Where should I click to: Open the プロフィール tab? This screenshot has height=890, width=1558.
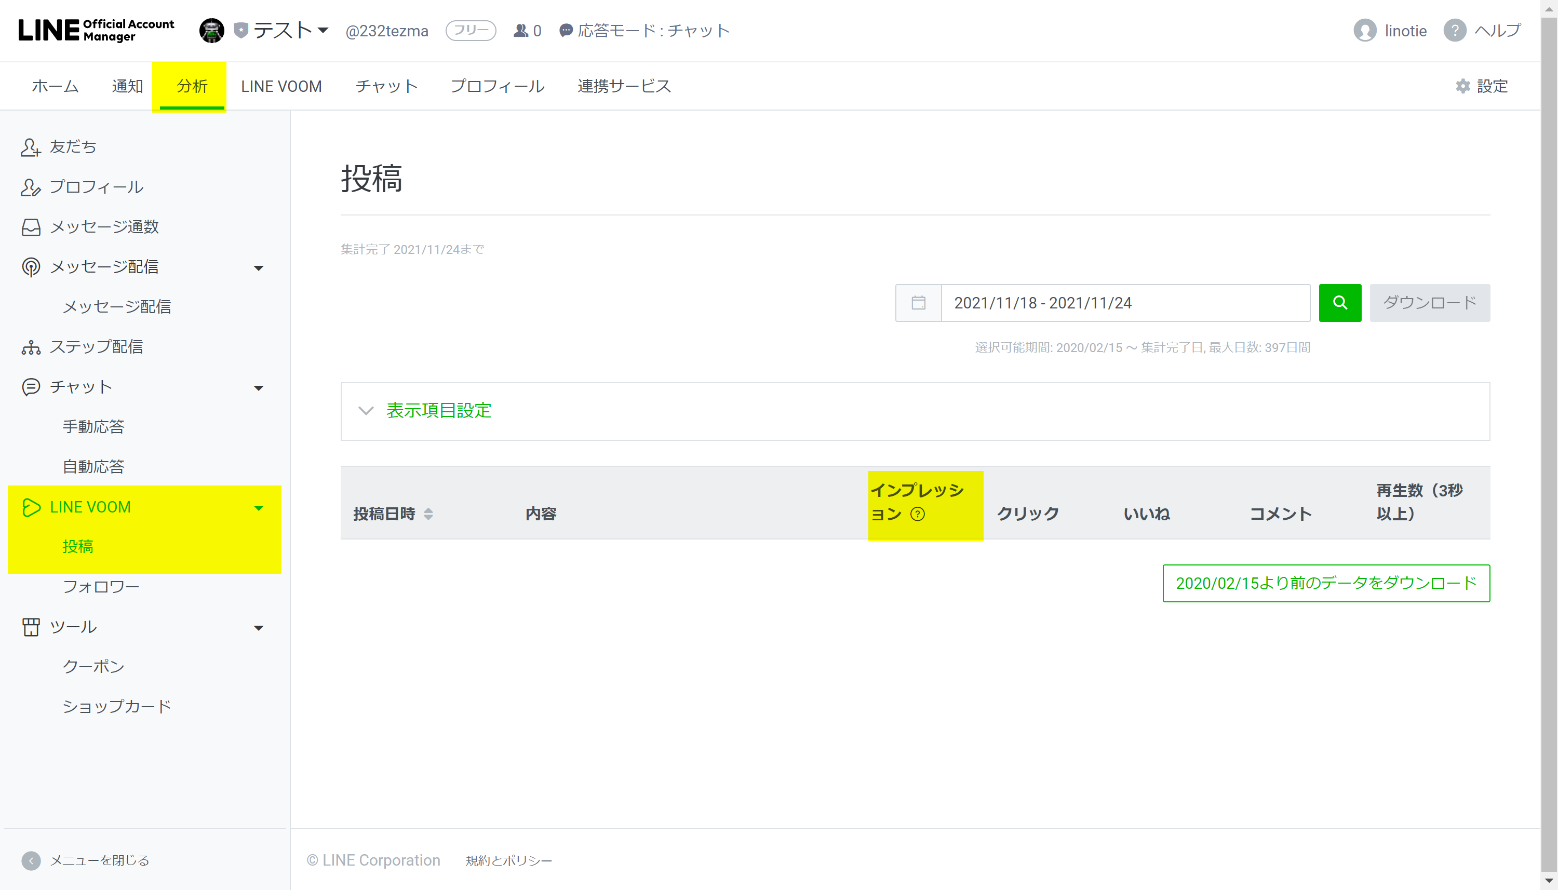click(497, 86)
